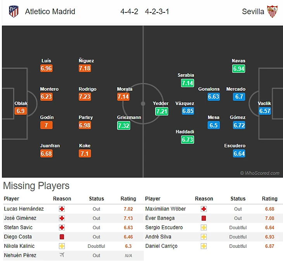
Task: Click the Atletico Madrid club crest
Action: pyautogui.click(x=14, y=11)
